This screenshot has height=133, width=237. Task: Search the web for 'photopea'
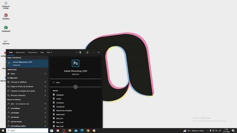[x=27, y=113]
